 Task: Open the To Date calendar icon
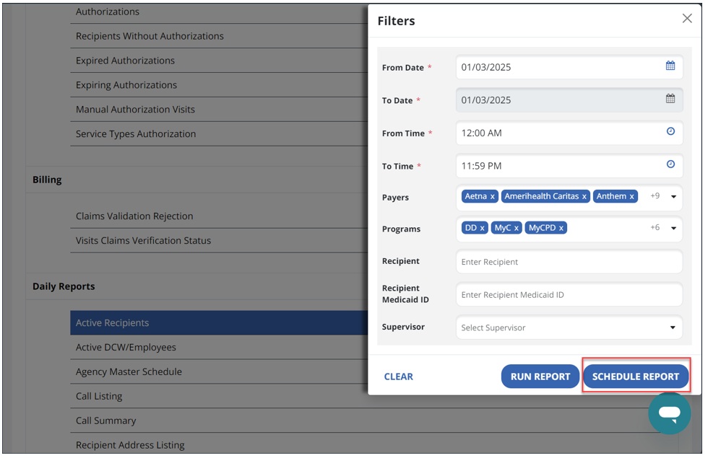click(670, 100)
